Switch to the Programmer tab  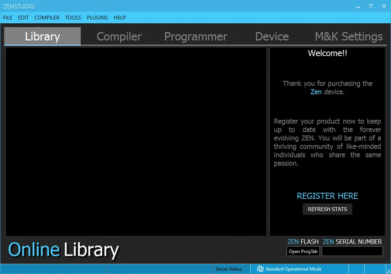point(195,36)
